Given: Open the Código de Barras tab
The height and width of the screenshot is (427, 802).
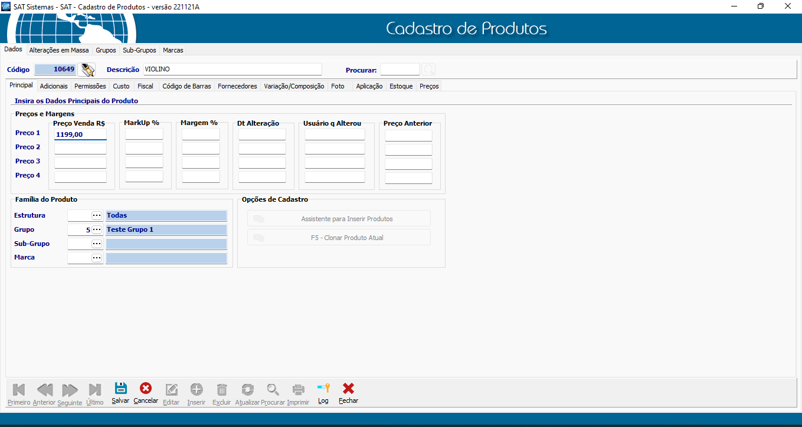Looking at the screenshot, I should [186, 86].
